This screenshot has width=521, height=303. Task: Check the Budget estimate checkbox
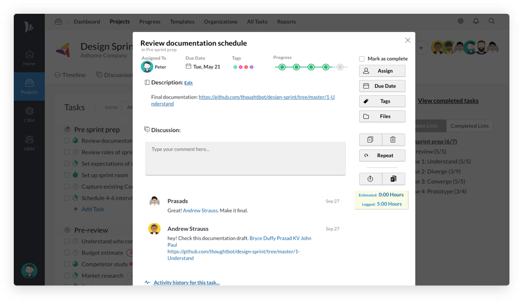click(x=67, y=252)
